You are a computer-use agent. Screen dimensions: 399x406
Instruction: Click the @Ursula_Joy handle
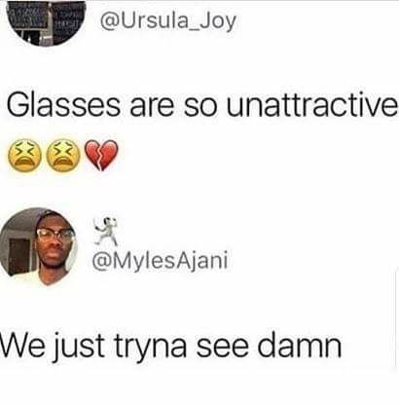[168, 21]
